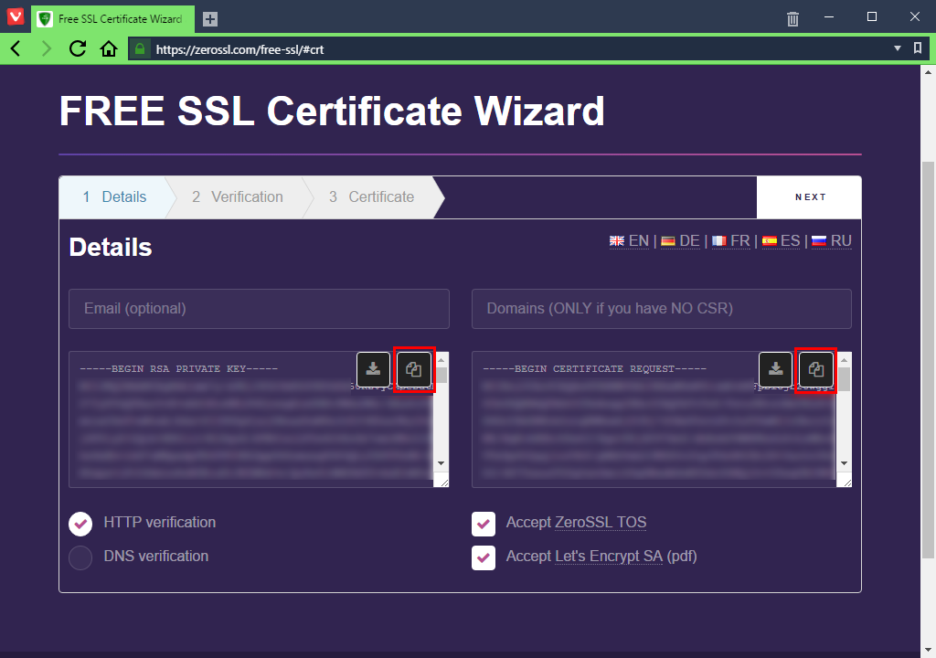Click the private key textarea resize handle
The image size is (936, 658).
click(443, 482)
